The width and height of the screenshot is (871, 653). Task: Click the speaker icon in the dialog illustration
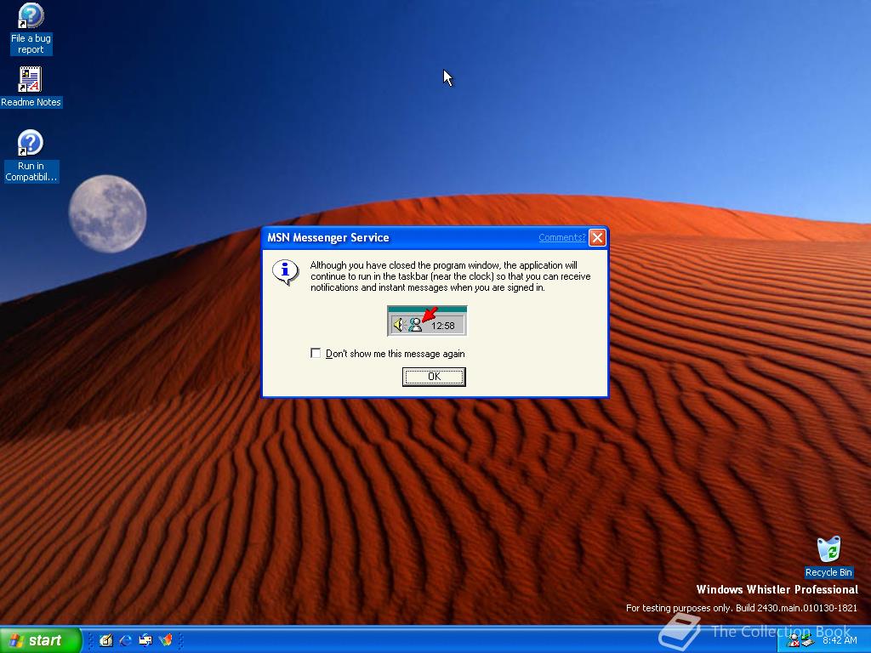(x=397, y=322)
